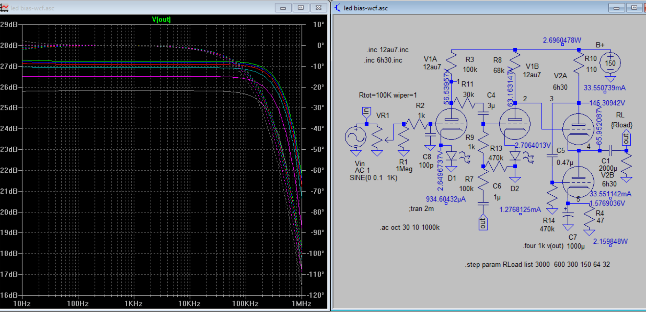Select the 150V B+ voltage source symbol
This screenshot has width=646, height=312.
[610, 63]
